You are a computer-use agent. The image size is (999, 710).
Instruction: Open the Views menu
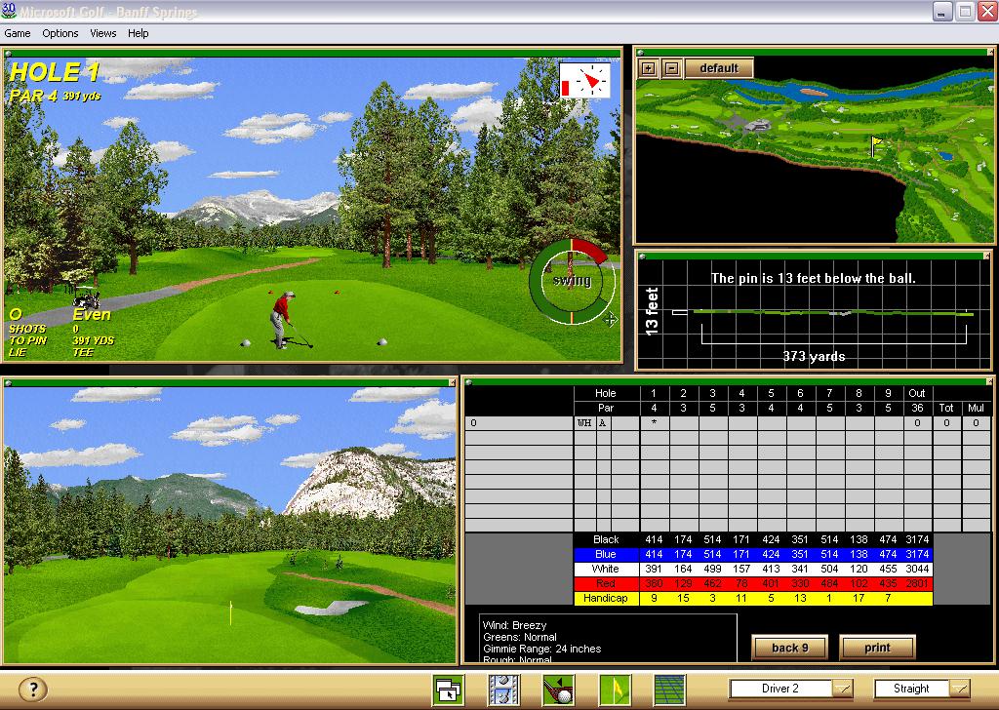102,33
